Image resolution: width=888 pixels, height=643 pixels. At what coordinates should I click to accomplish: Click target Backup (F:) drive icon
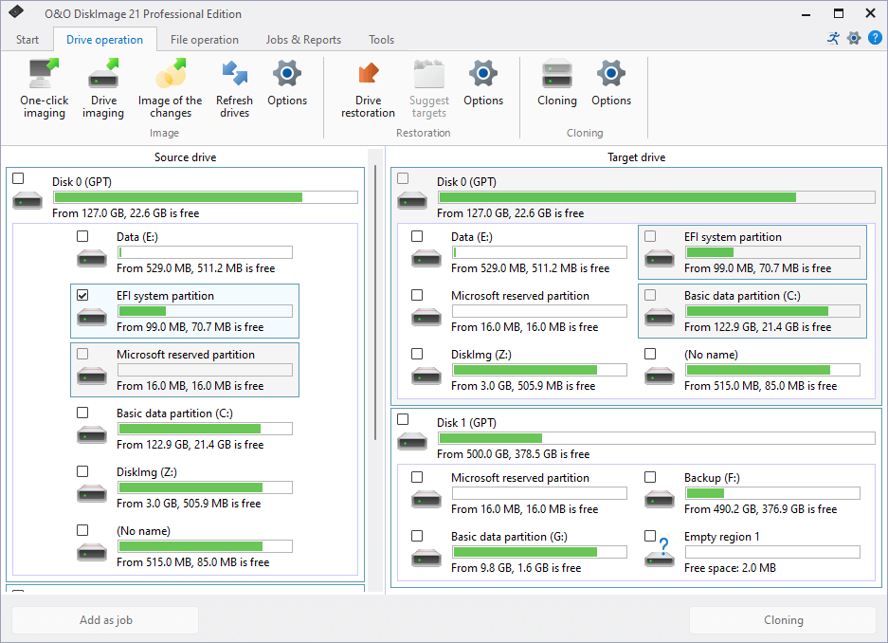(x=660, y=499)
